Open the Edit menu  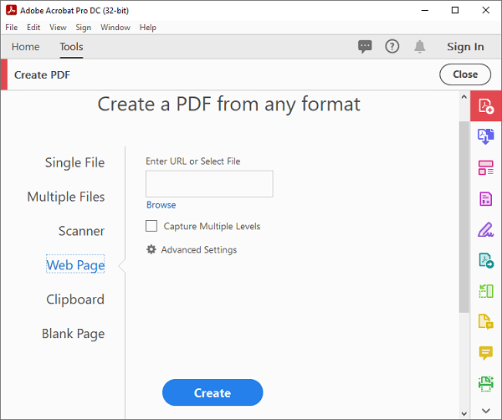pyautogui.click(x=33, y=28)
